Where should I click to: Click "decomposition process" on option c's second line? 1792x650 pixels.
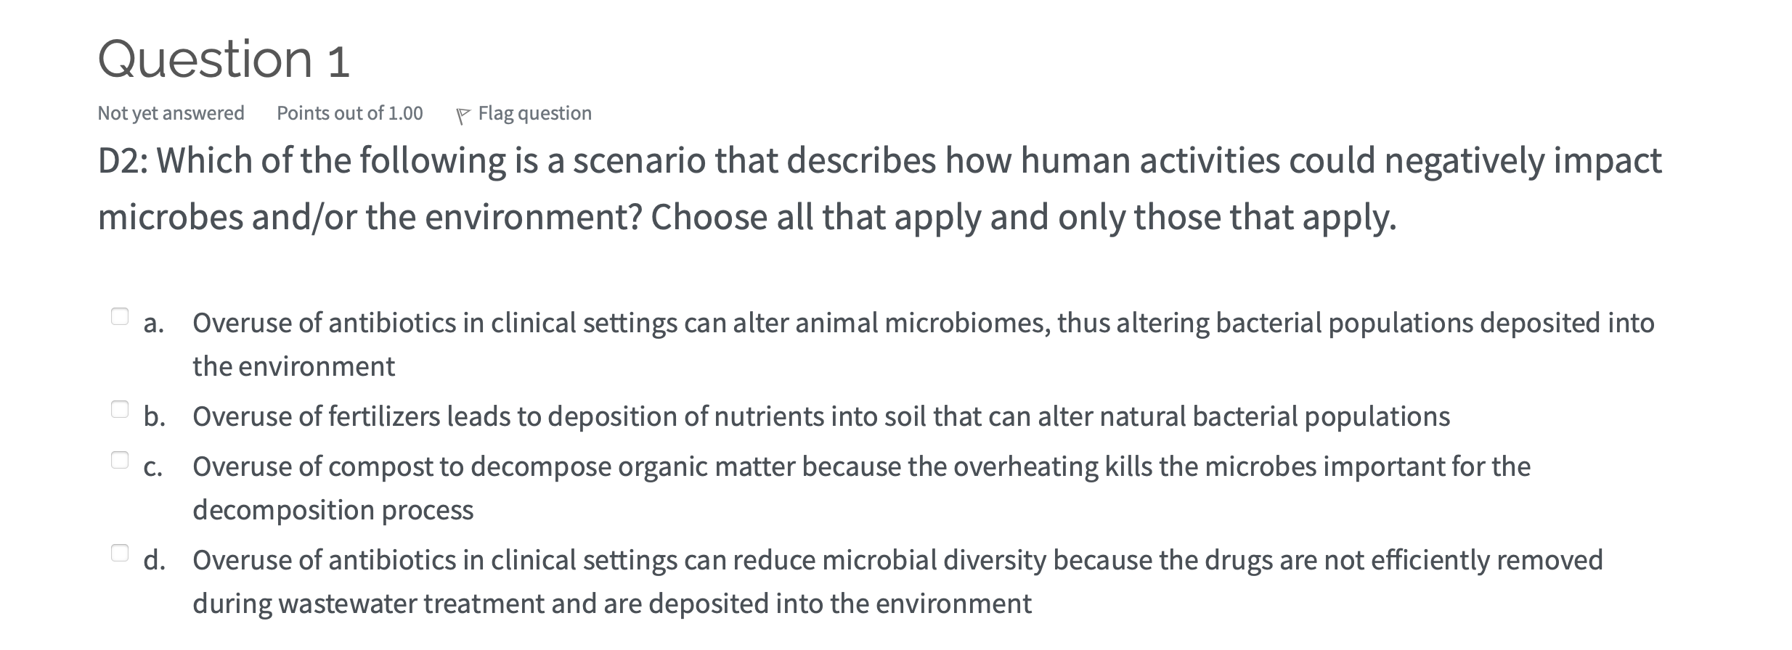[333, 510]
